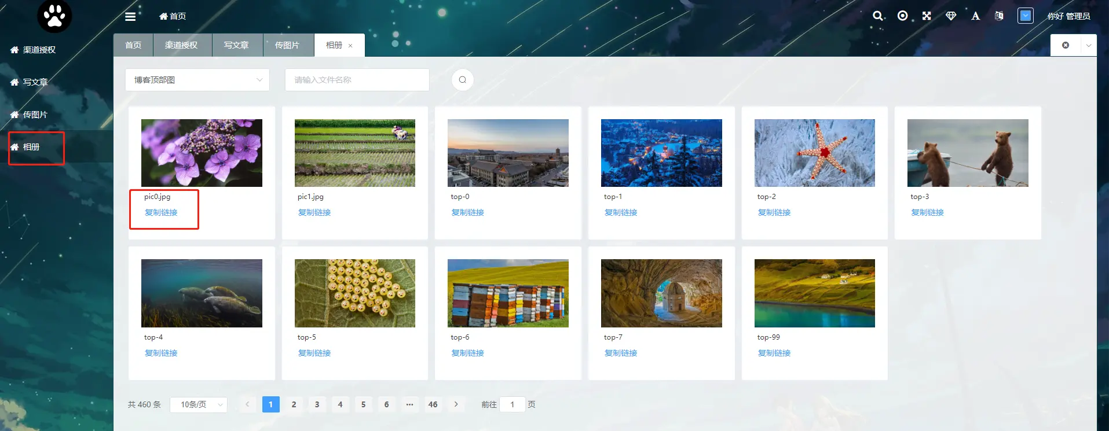Jump ahead with the pagination ellipsis
The height and width of the screenshot is (431, 1109).
coord(409,404)
